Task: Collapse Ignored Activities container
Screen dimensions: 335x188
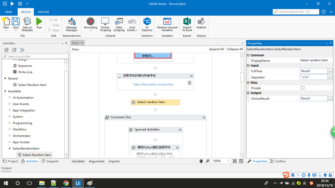Action: point(180,130)
